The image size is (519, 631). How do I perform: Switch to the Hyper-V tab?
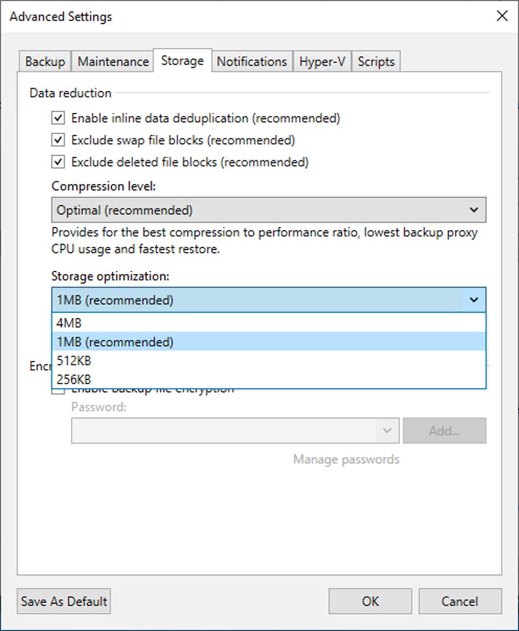[322, 61]
